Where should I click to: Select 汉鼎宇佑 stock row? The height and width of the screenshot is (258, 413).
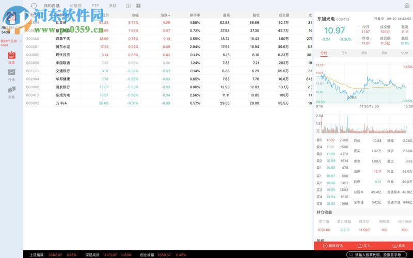click(x=168, y=39)
